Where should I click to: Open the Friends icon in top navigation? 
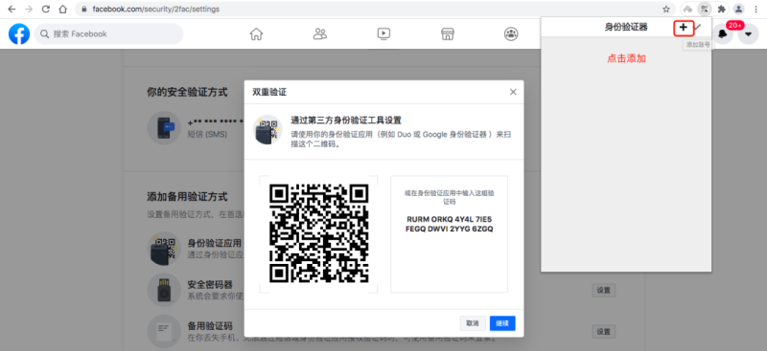tap(320, 33)
